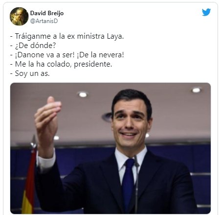
Task: Open the embedded tweet photo
Action: [x=110, y=148]
